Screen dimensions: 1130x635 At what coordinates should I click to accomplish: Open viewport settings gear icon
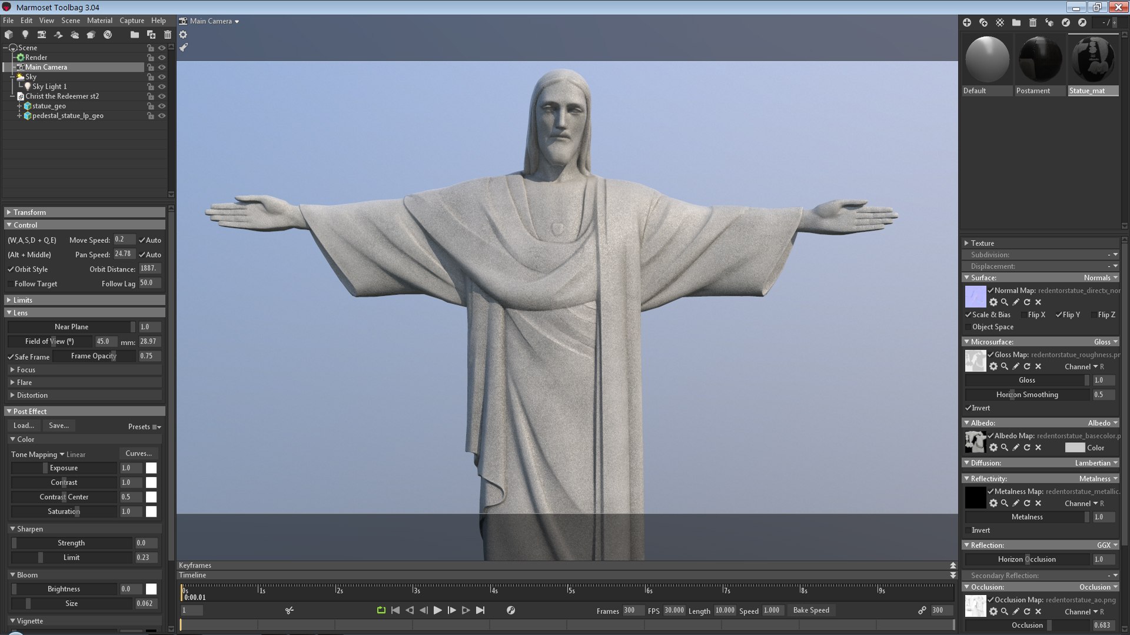(183, 35)
